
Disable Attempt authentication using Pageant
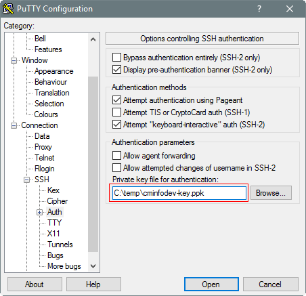click(116, 100)
